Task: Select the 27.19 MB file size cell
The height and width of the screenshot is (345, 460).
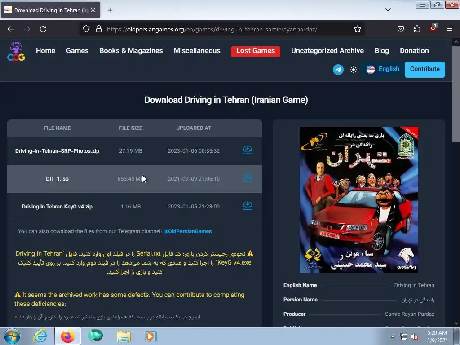Action: (x=131, y=151)
